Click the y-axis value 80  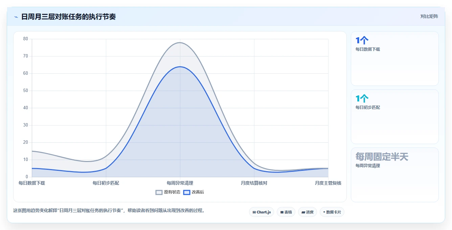26,39
